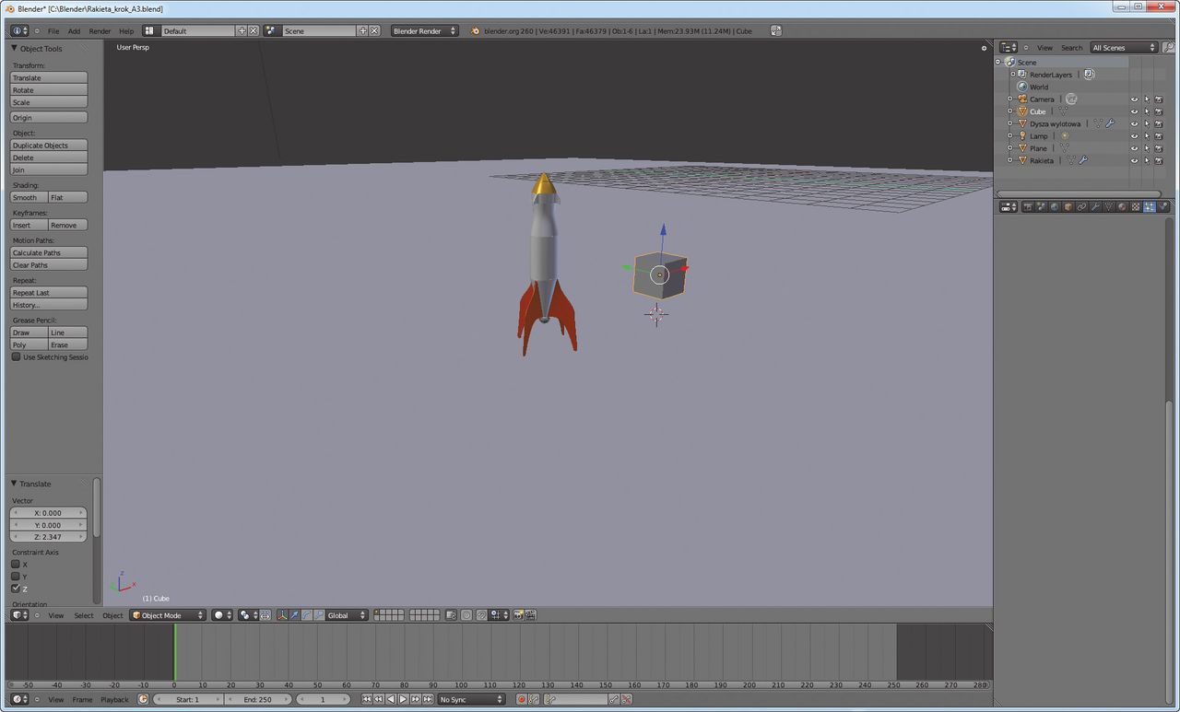Open the timeline Playback menu
The width and height of the screenshot is (1180, 712).
[x=115, y=699]
